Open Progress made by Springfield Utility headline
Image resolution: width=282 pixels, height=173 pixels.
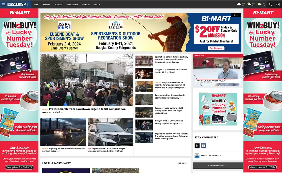[169, 111]
